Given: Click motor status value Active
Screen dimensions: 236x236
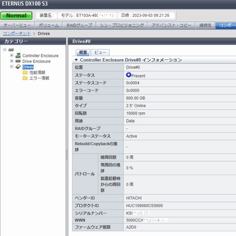Looking at the screenshot, I should (x=131, y=136).
